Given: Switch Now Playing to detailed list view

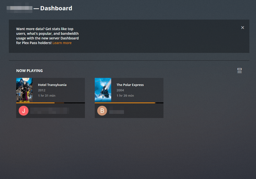Looking at the screenshot, I should tap(239, 70).
